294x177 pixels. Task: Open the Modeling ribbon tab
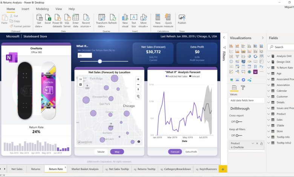click(x=42, y=9)
